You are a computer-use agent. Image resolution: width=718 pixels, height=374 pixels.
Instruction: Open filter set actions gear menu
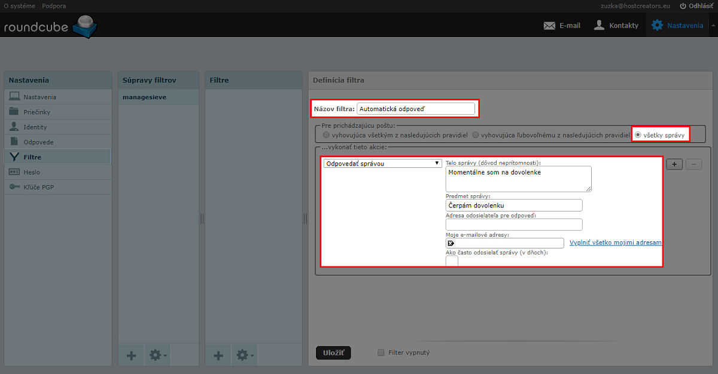(x=157, y=355)
